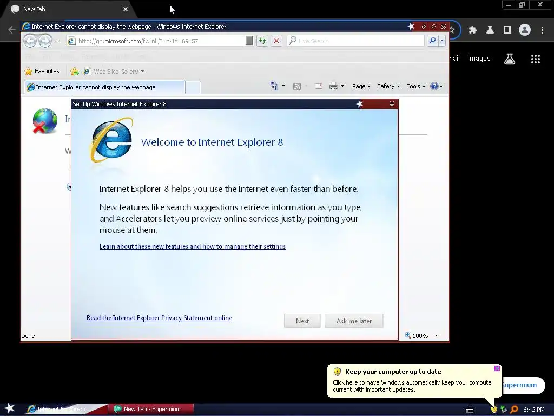Open the Tools menu
The height and width of the screenshot is (416, 554).
tap(415, 86)
